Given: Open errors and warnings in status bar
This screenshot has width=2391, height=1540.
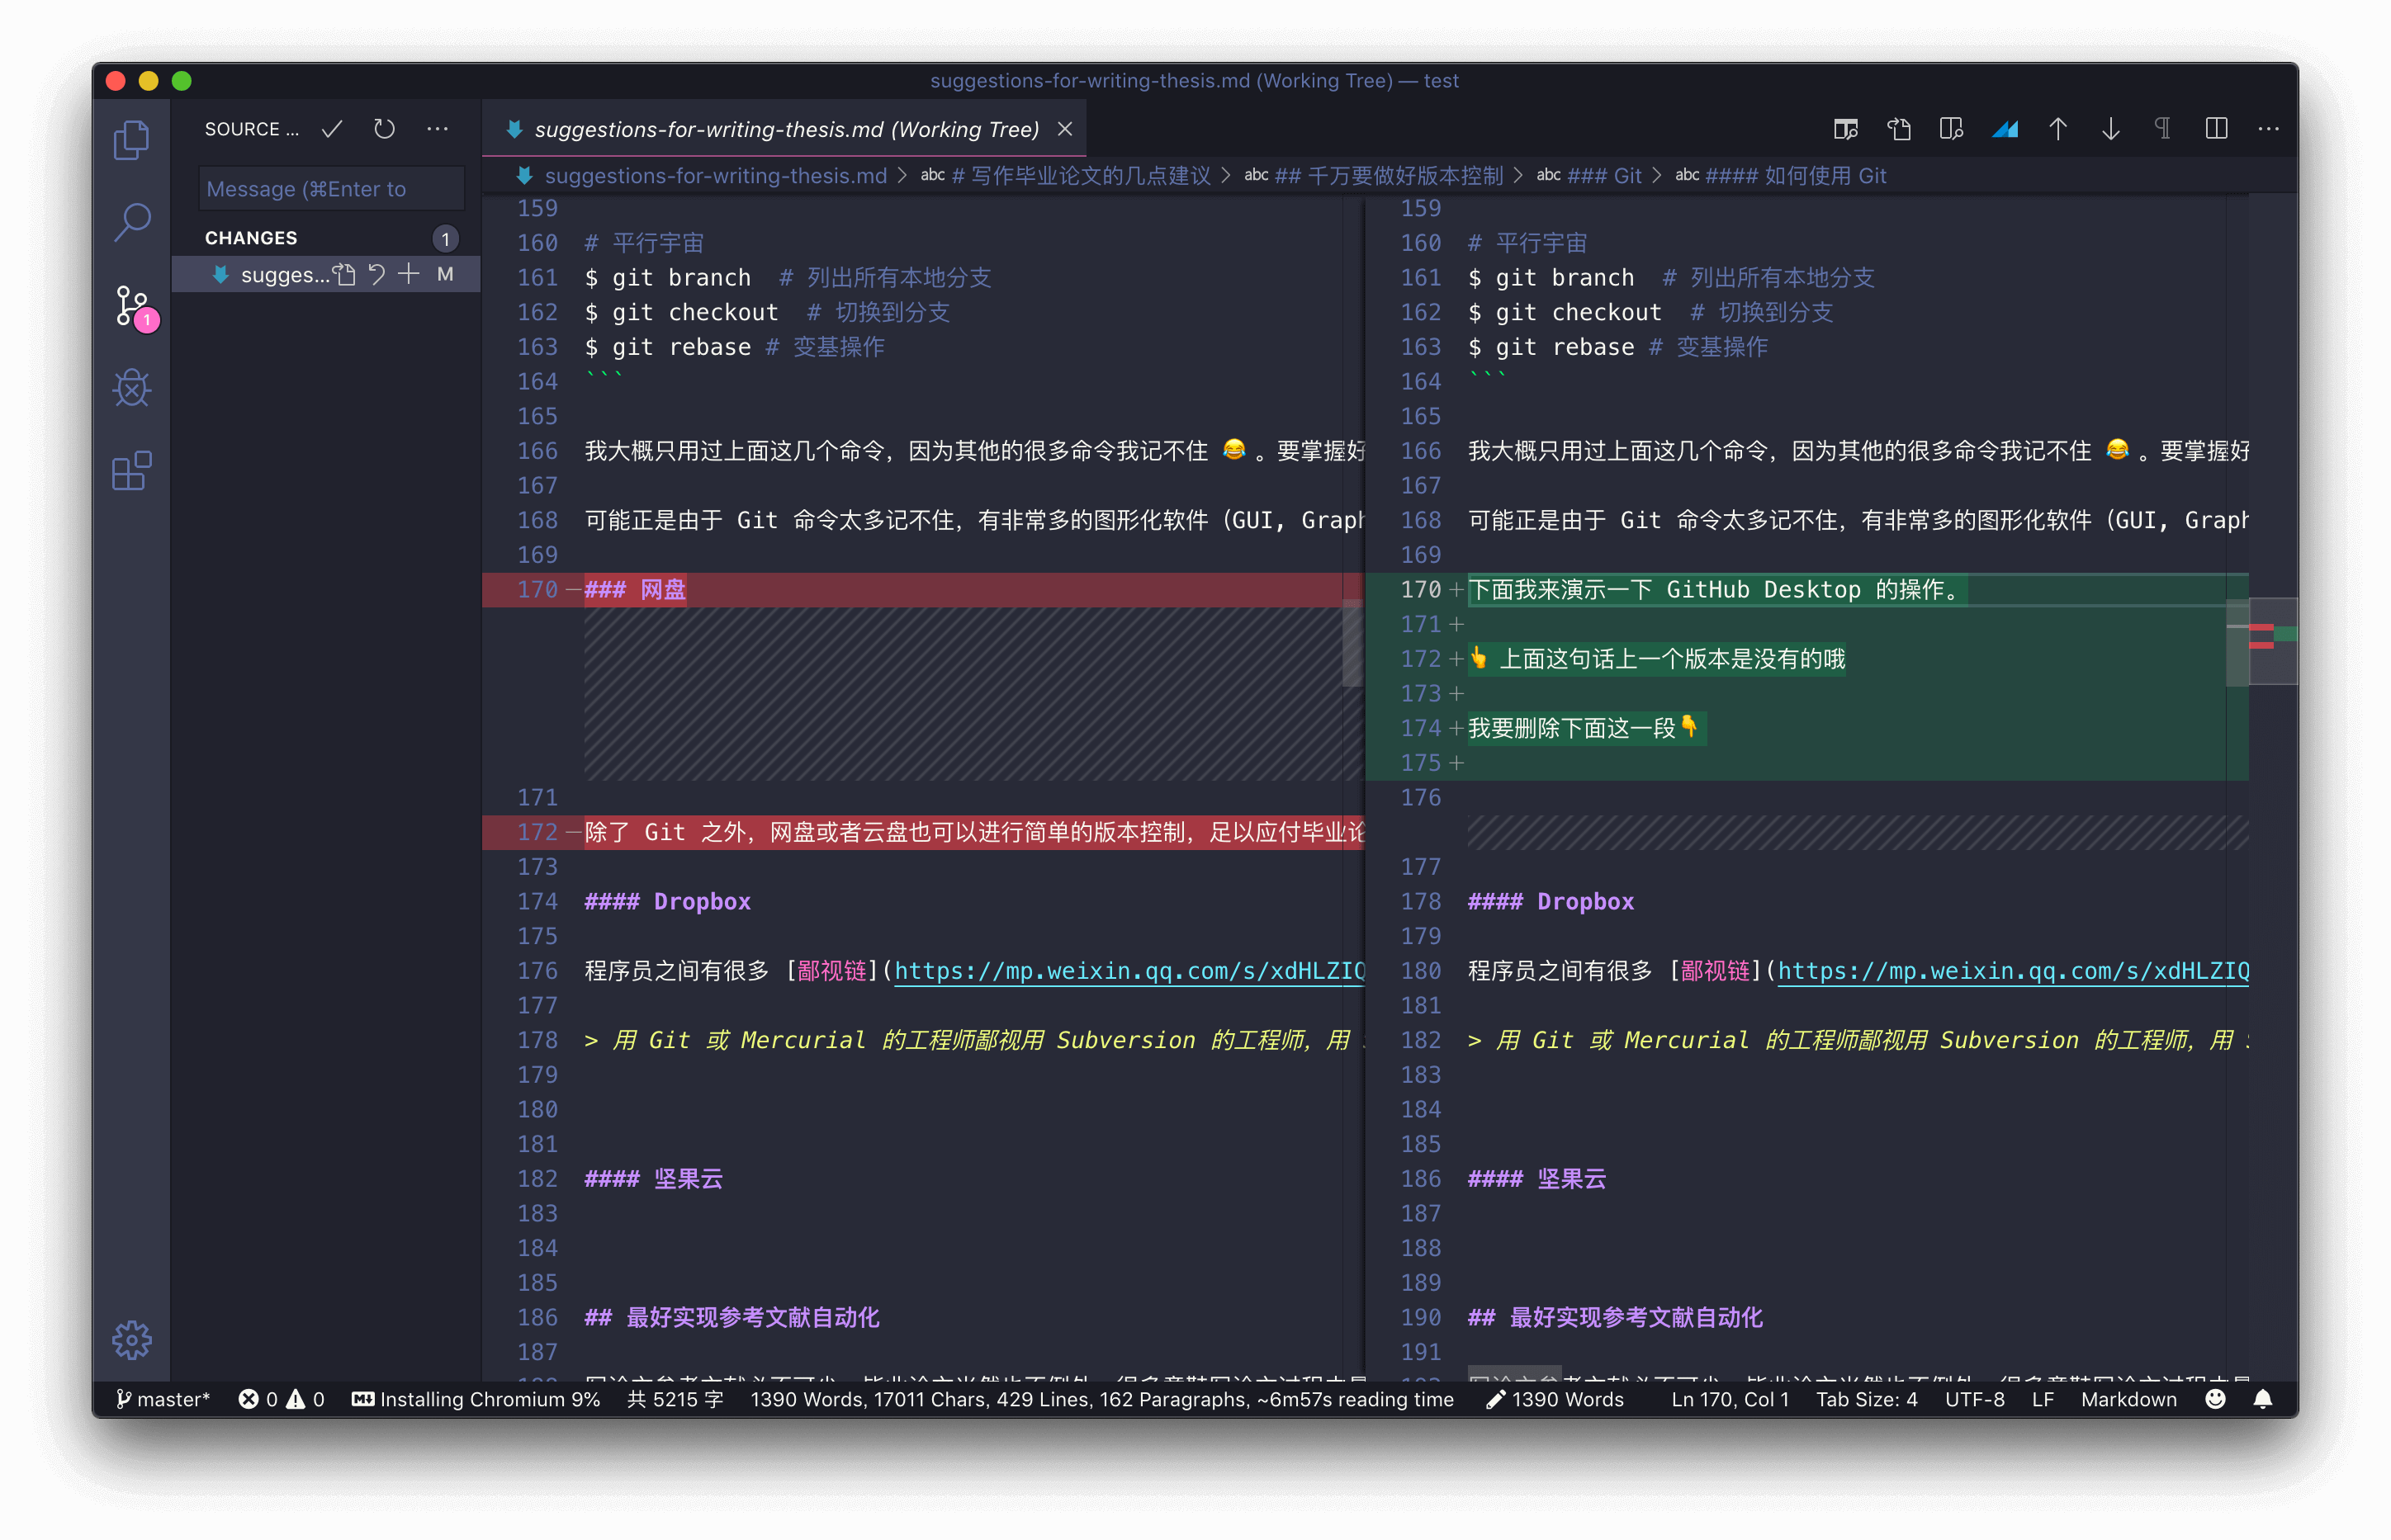Looking at the screenshot, I should (281, 1399).
